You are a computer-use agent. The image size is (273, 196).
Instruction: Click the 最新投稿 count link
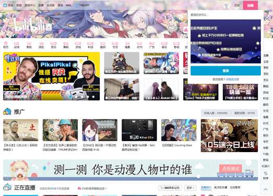[x=244, y=113]
